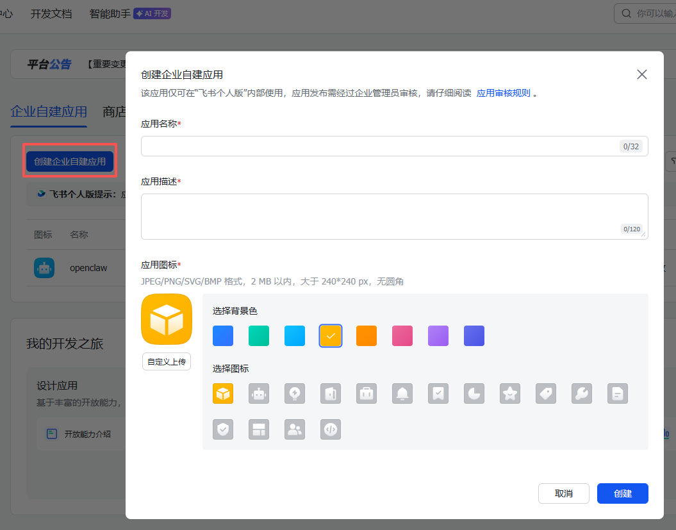Pick the briefcase app icon
This screenshot has width=676, height=530.
coord(367,393)
